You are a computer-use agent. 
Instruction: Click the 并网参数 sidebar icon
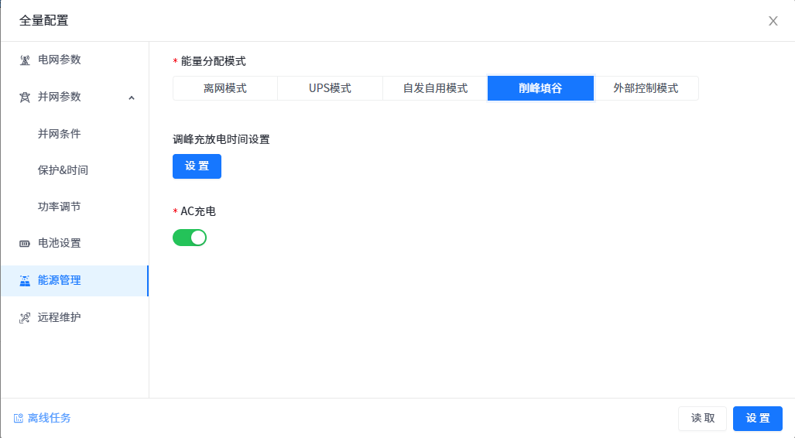tap(25, 98)
